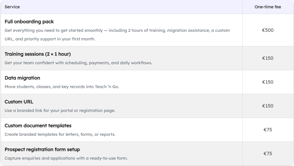The image size is (294, 166).
Task: Select the Prospect registration form setup heading
Action: pyautogui.click(x=42, y=149)
